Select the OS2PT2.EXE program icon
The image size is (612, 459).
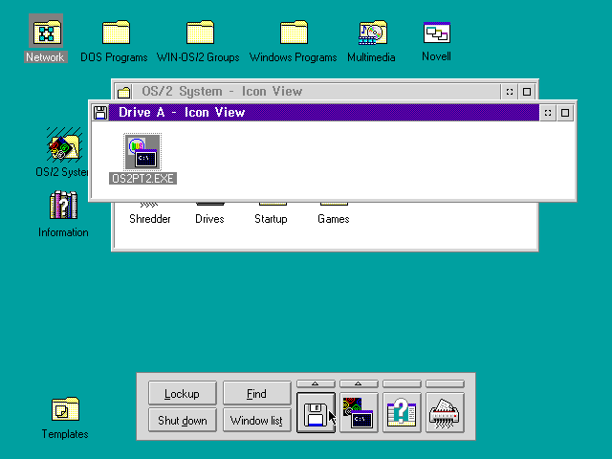pos(142,152)
